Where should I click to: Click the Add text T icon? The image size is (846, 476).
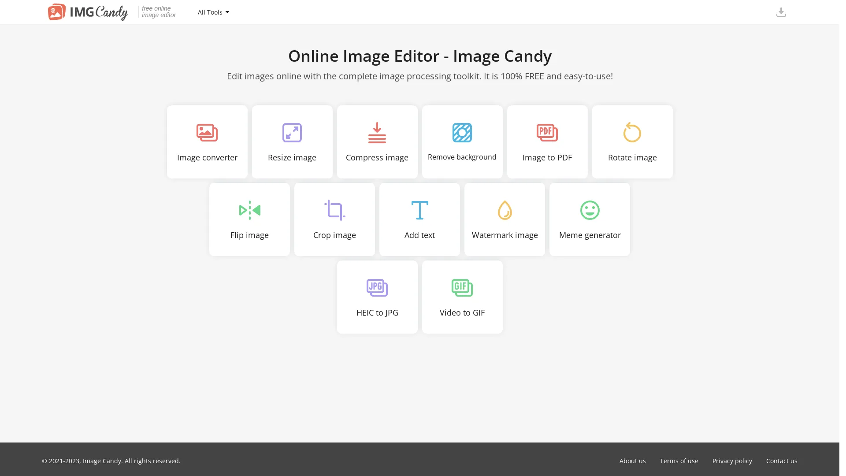click(x=419, y=210)
